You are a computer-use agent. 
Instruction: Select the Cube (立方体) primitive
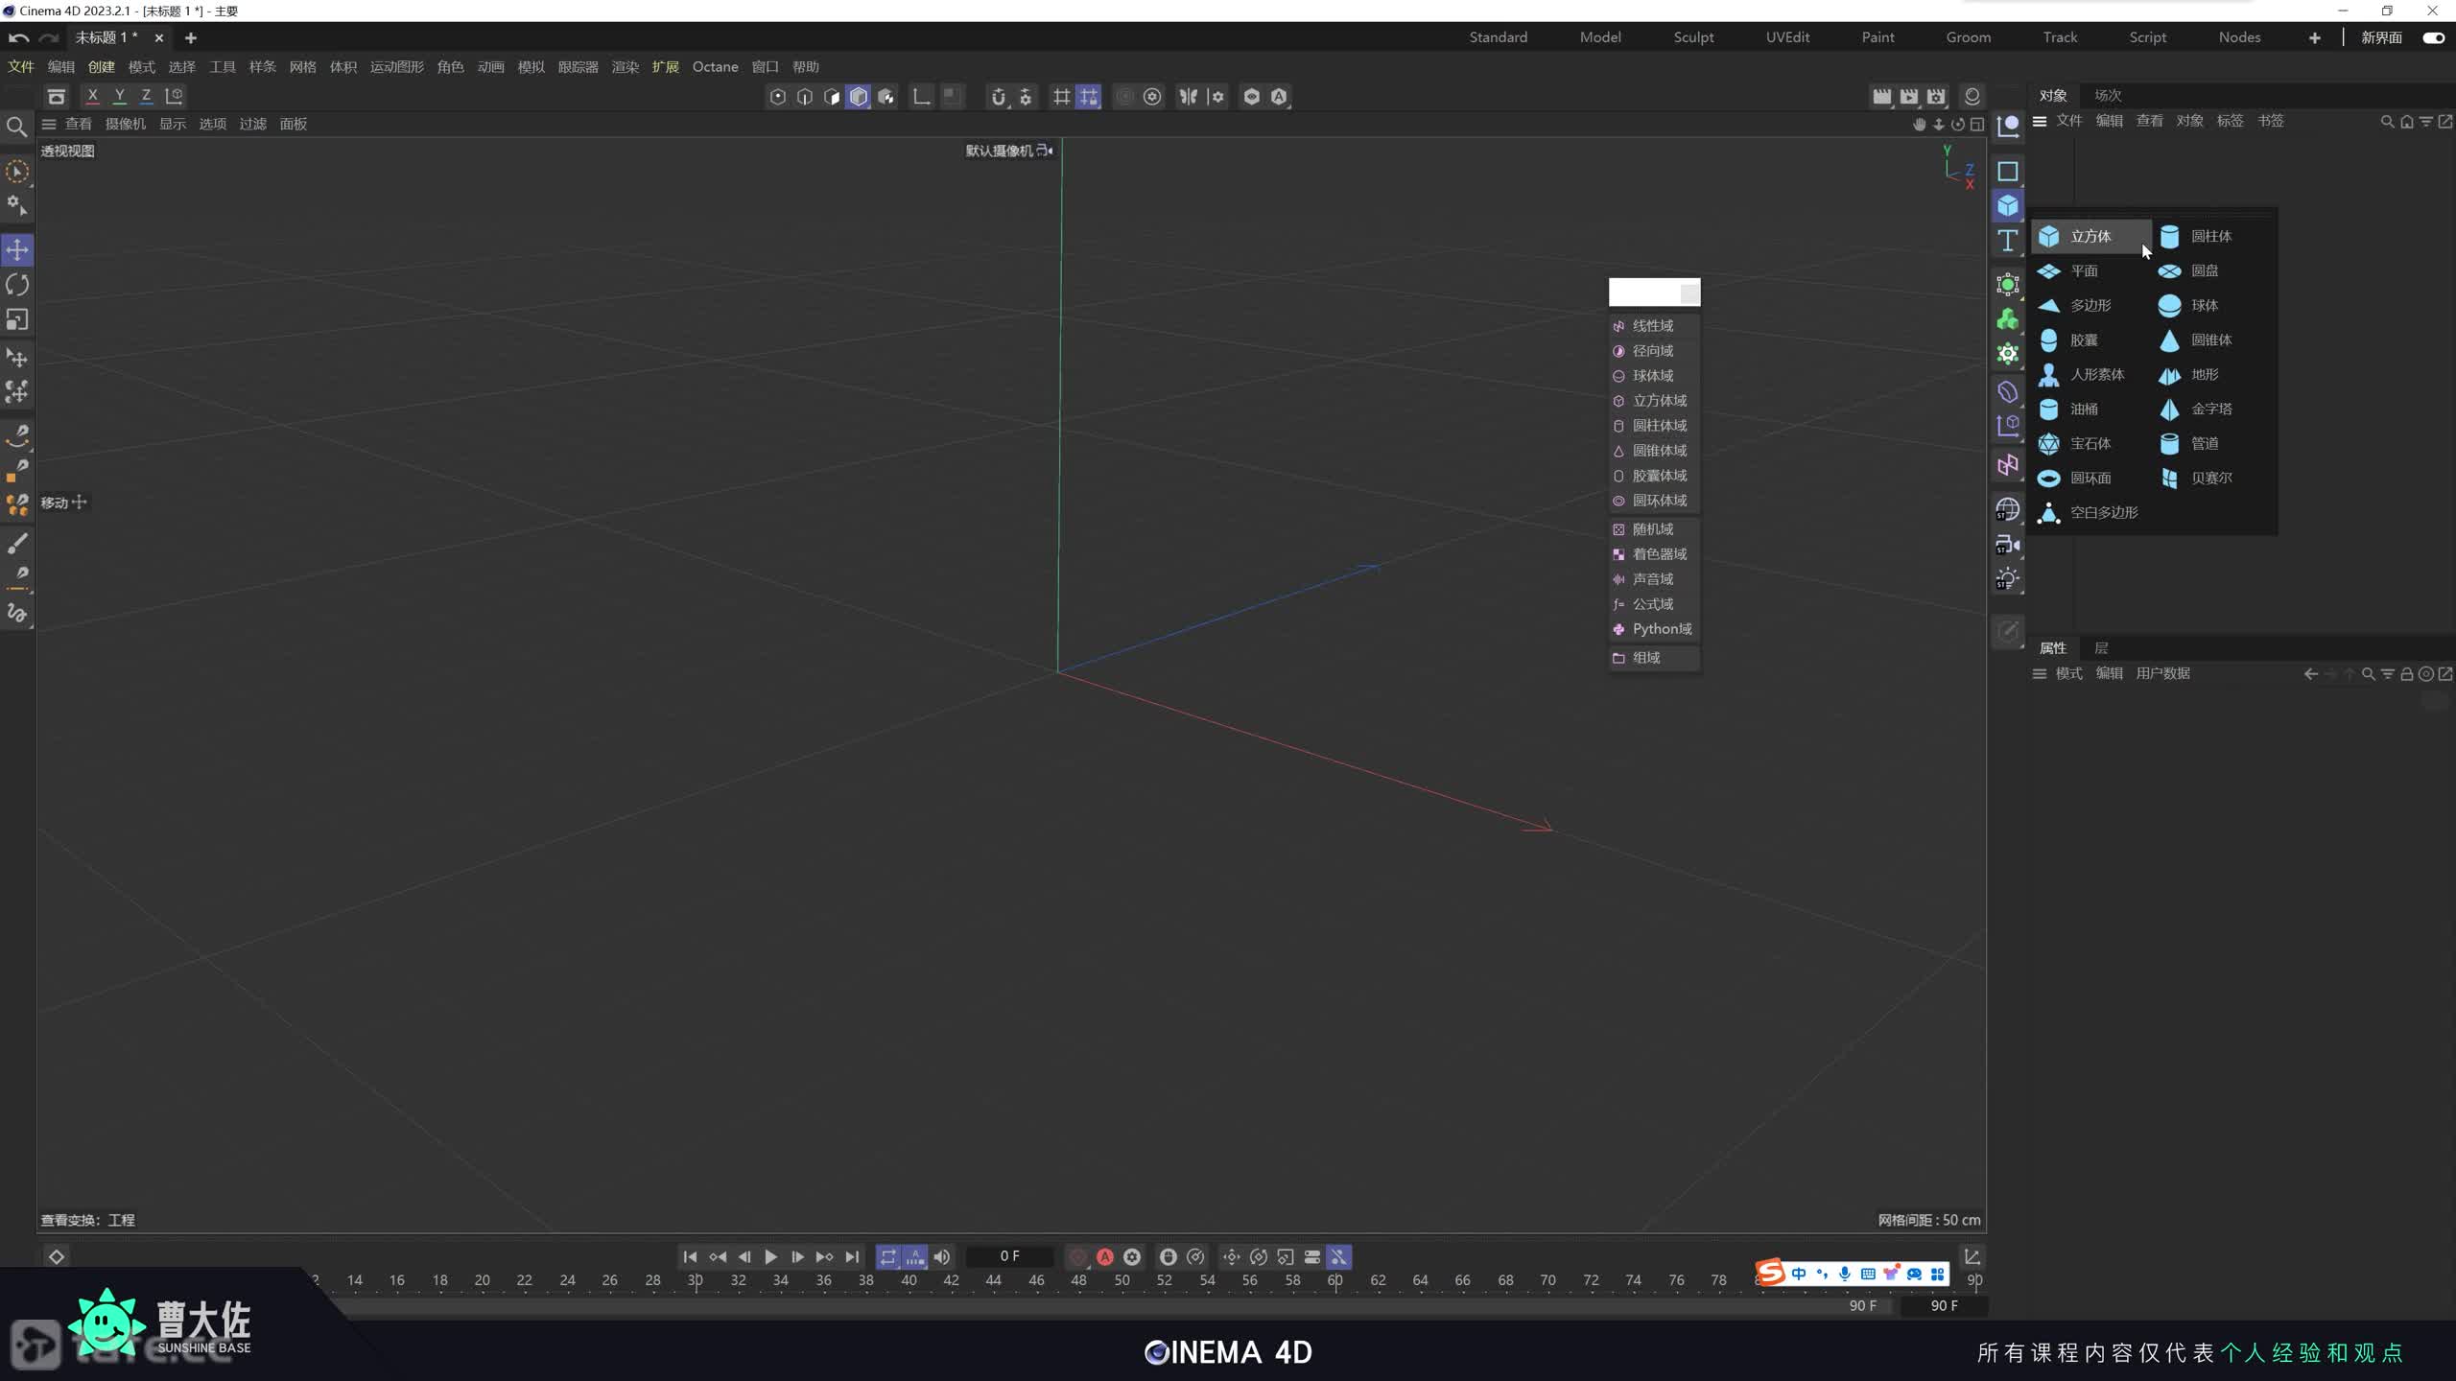[x=2090, y=236]
